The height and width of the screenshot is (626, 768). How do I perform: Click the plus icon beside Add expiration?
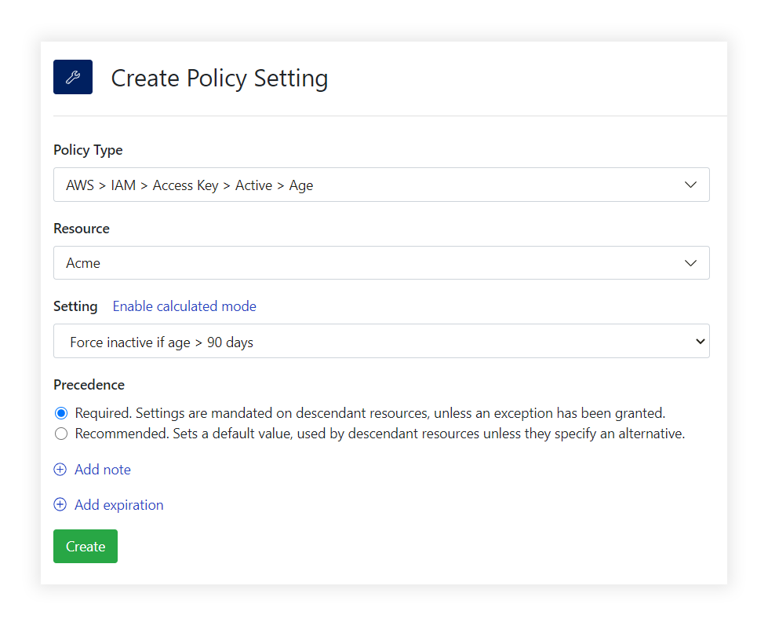[x=60, y=504]
